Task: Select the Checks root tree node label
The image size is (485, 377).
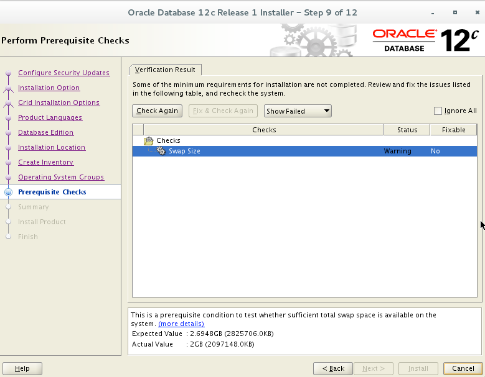Action: click(168, 140)
